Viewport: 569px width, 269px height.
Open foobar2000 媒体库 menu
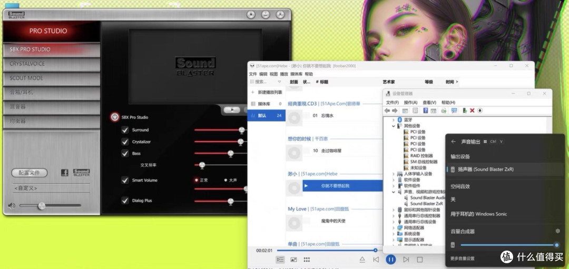tap(296, 74)
